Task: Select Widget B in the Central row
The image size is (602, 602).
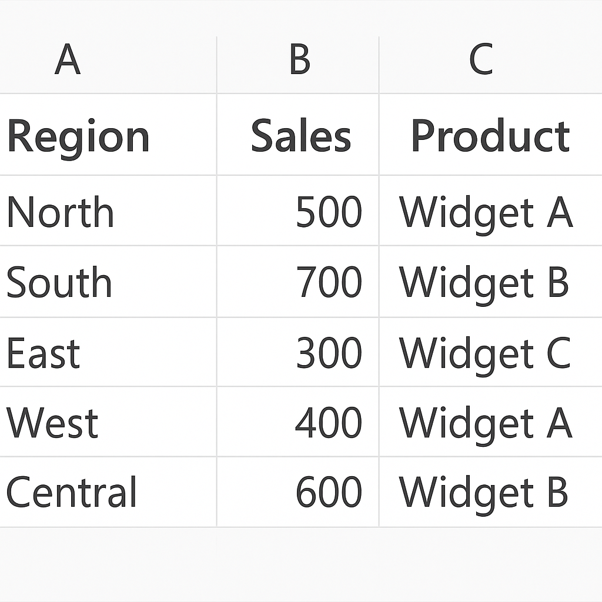Action: click(484, 492)
